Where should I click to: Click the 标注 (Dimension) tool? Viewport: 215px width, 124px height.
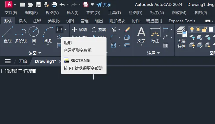click(x=155, y=35)
